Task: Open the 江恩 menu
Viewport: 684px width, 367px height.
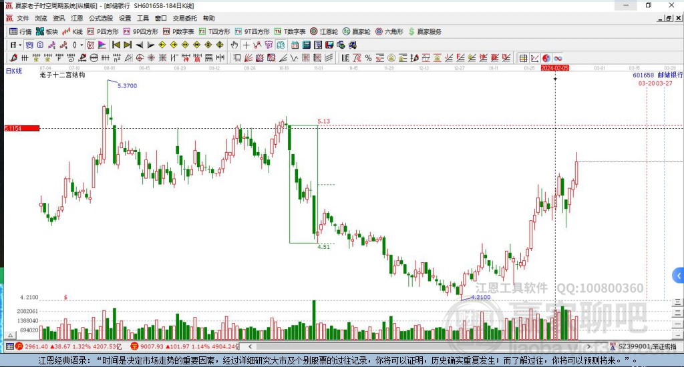Action: tap(77, 18)
